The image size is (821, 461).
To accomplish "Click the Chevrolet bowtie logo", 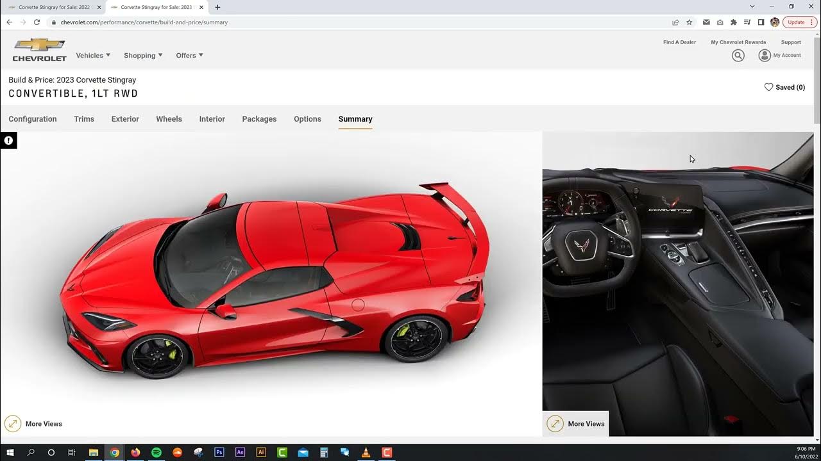I will pyautogui.click(x=39, y=49).
